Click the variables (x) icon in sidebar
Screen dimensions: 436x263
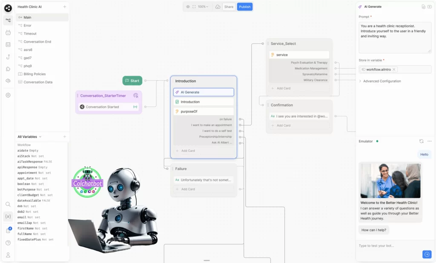pyautogui.click(x=8, y=217)
